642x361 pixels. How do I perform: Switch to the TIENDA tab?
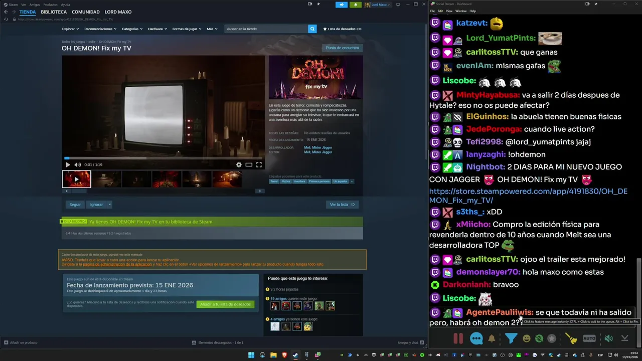click(28, 12)
